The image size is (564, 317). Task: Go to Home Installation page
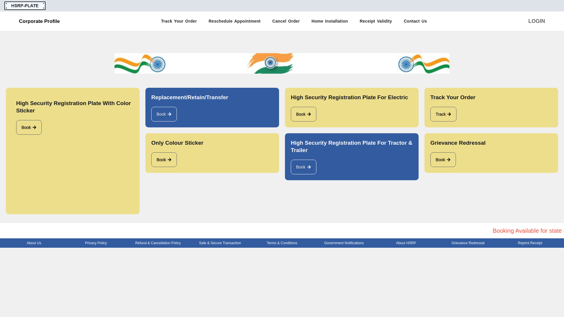tap(330, 21)
